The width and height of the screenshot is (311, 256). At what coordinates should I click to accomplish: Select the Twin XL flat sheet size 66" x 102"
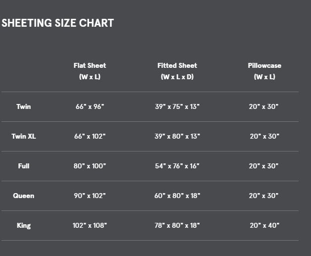[90, 137]
